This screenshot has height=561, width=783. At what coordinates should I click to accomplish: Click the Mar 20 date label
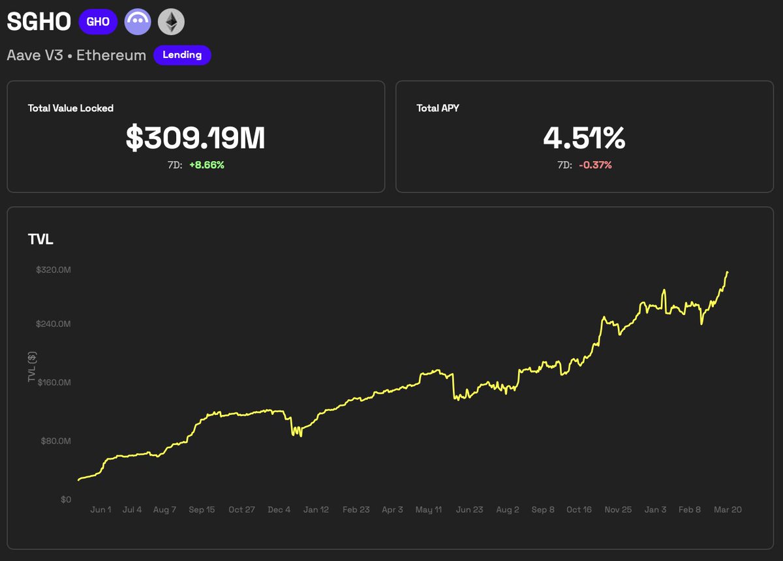(x=728, y=509)
